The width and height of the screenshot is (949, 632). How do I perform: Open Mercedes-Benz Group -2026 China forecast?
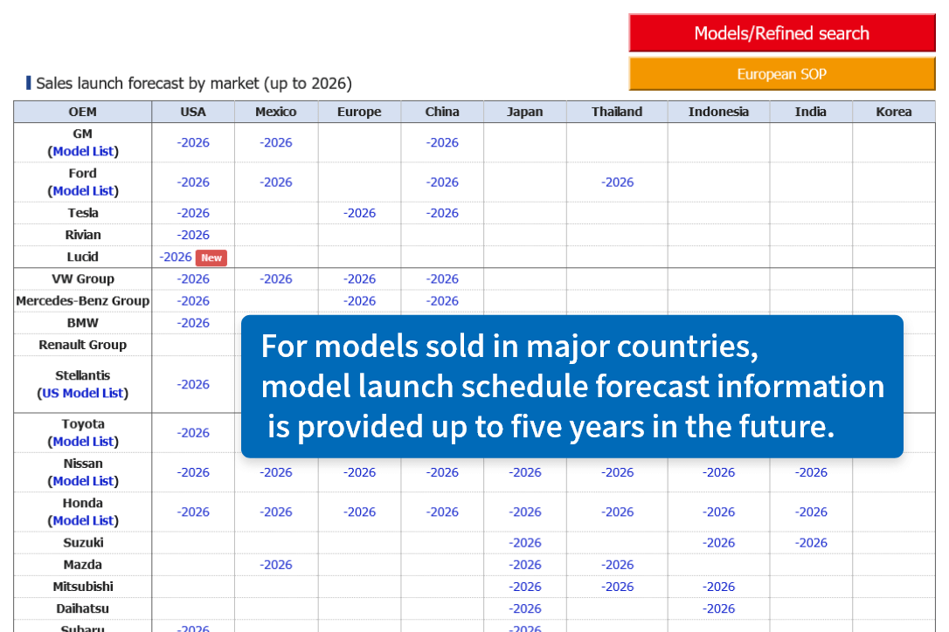coord(442,300)
